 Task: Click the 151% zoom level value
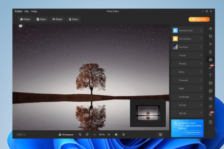click(x=102, y=135)
